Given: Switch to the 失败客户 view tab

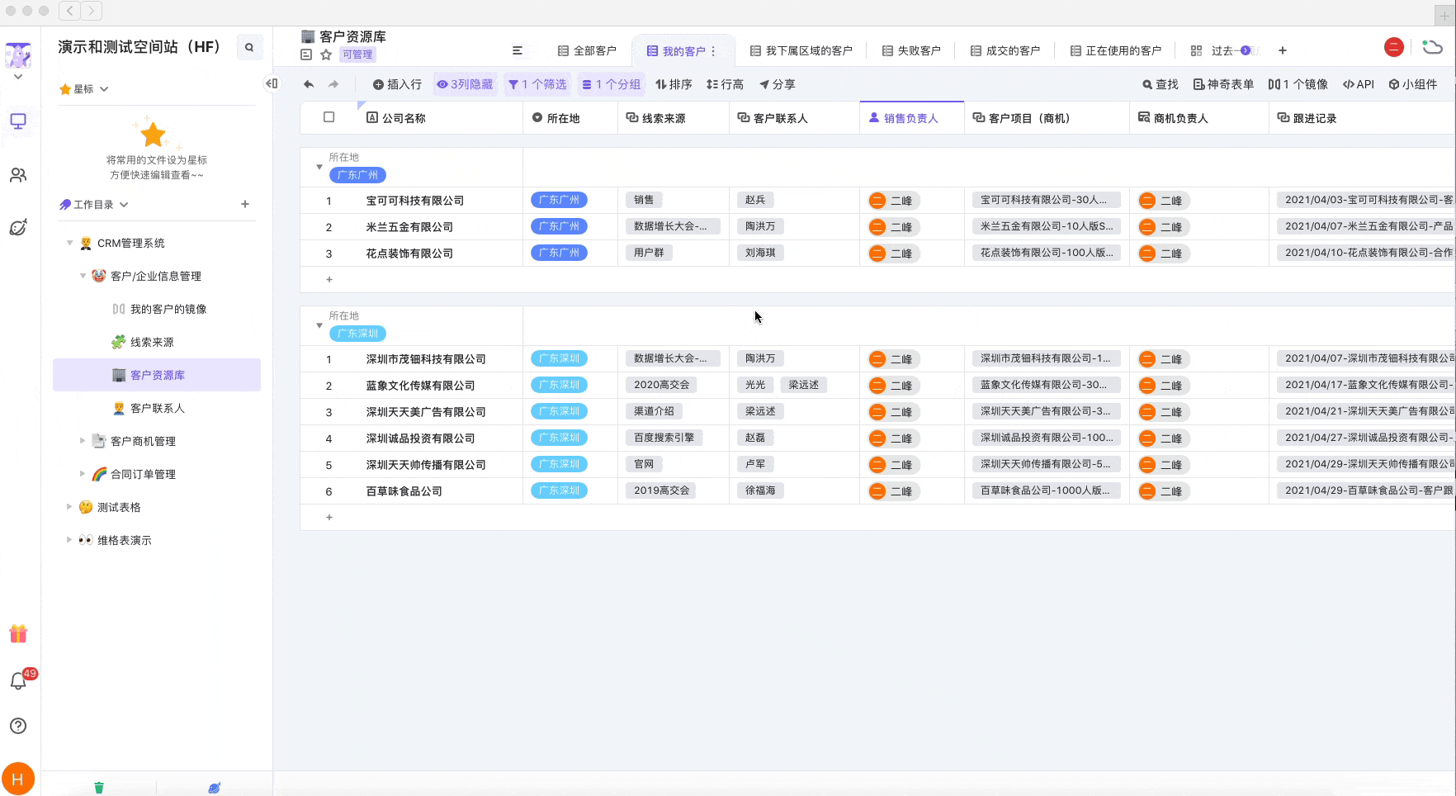Looking at the screenshot, I should pos(911,50).
